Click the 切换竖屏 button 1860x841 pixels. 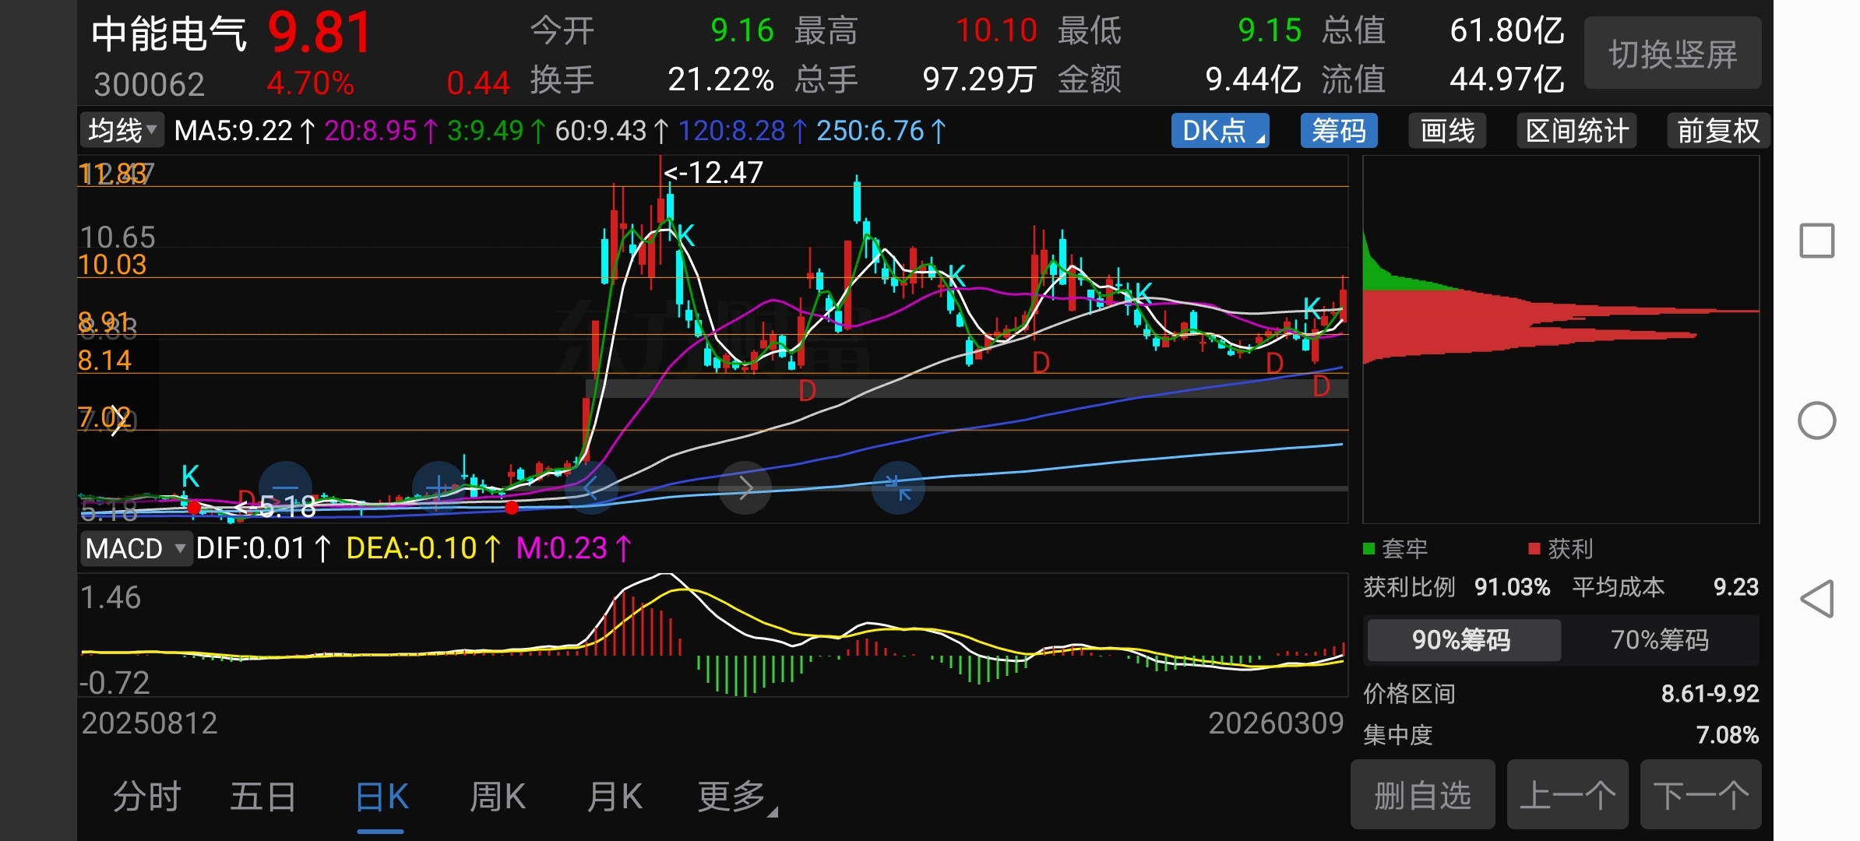coord(1672,55)
